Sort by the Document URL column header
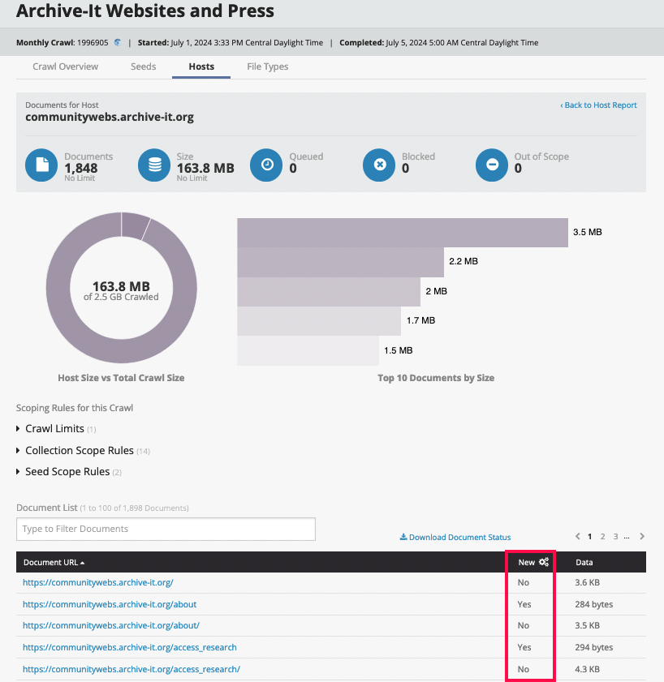 pyautogui.click(x=54, y=562)
